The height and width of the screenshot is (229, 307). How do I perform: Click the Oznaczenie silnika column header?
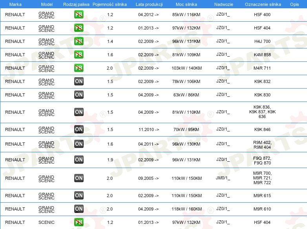(263, 4)
